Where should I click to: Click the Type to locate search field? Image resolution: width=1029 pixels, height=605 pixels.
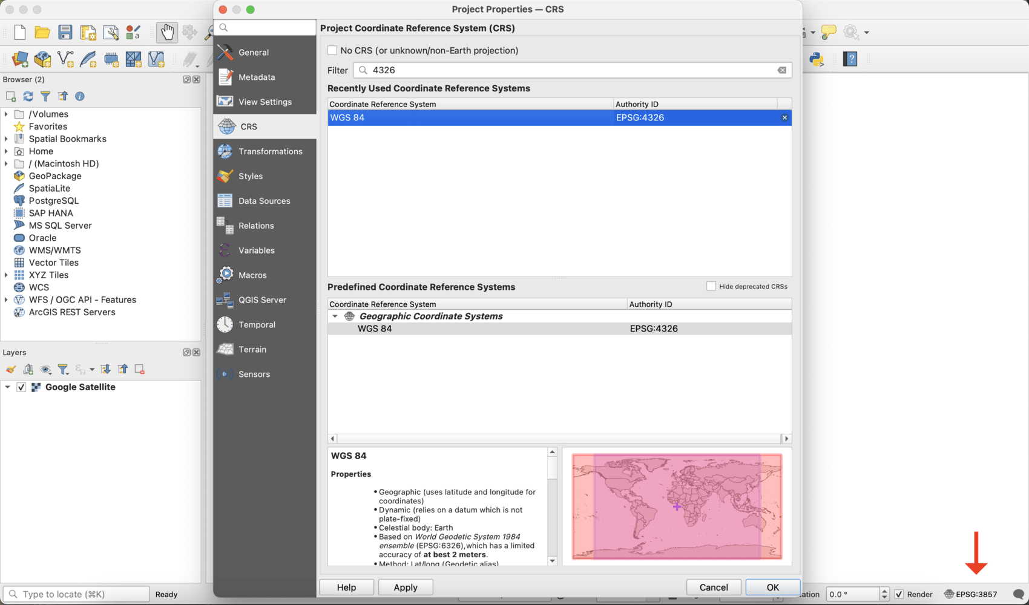pyautogui.click(x=76, y=594)
